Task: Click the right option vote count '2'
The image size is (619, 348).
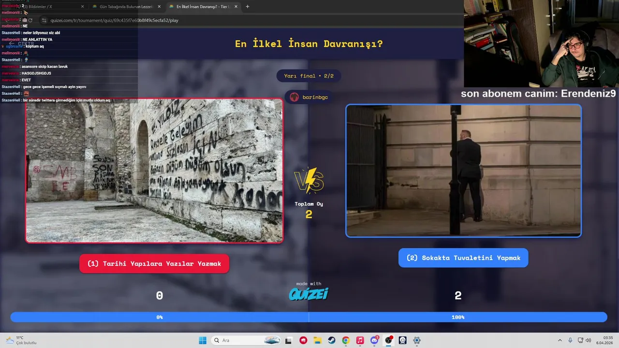Action: pyautogui.click(x=458, y=296)
